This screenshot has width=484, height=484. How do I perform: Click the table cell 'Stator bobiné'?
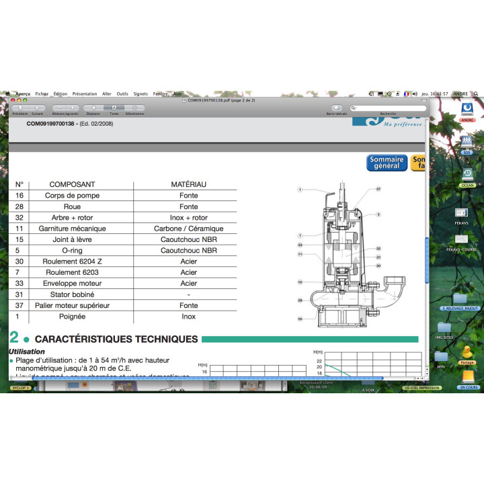72,294
